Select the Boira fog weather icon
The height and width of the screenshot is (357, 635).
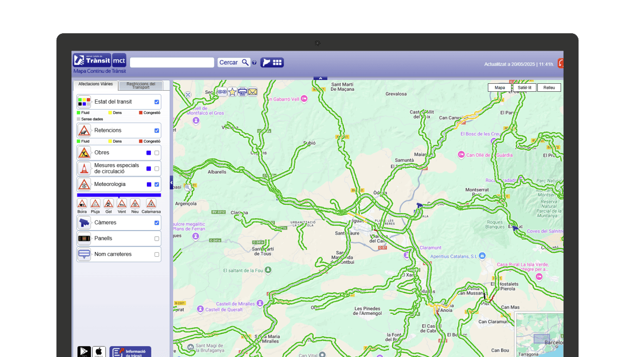pyautogui.click(x=82, y=203)
